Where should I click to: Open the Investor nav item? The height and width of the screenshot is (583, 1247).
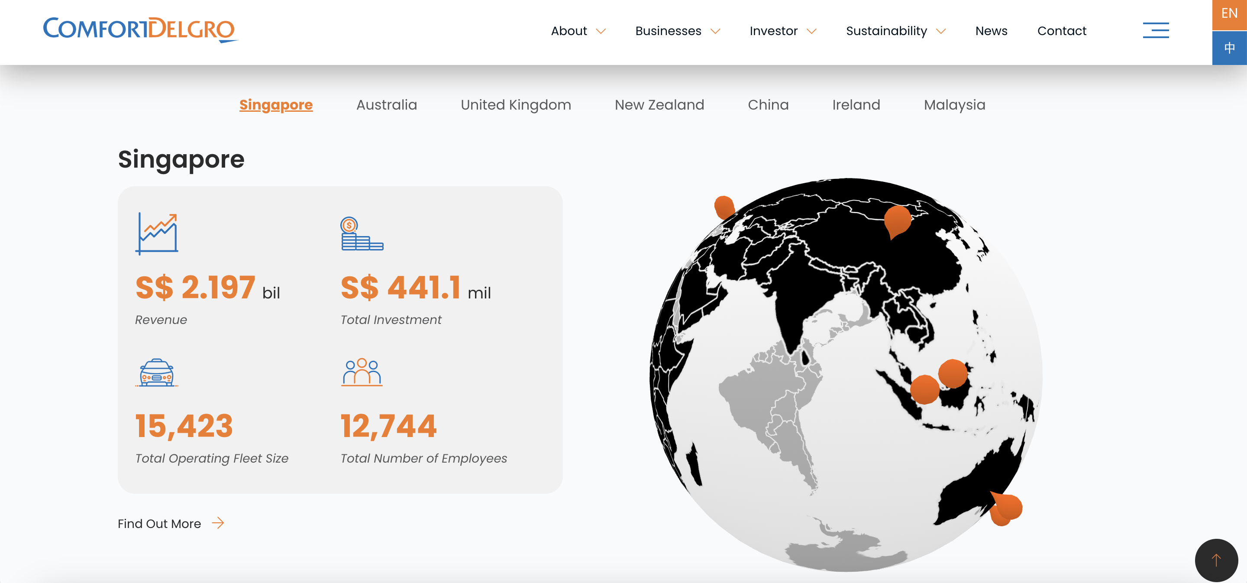coord(773,31)
